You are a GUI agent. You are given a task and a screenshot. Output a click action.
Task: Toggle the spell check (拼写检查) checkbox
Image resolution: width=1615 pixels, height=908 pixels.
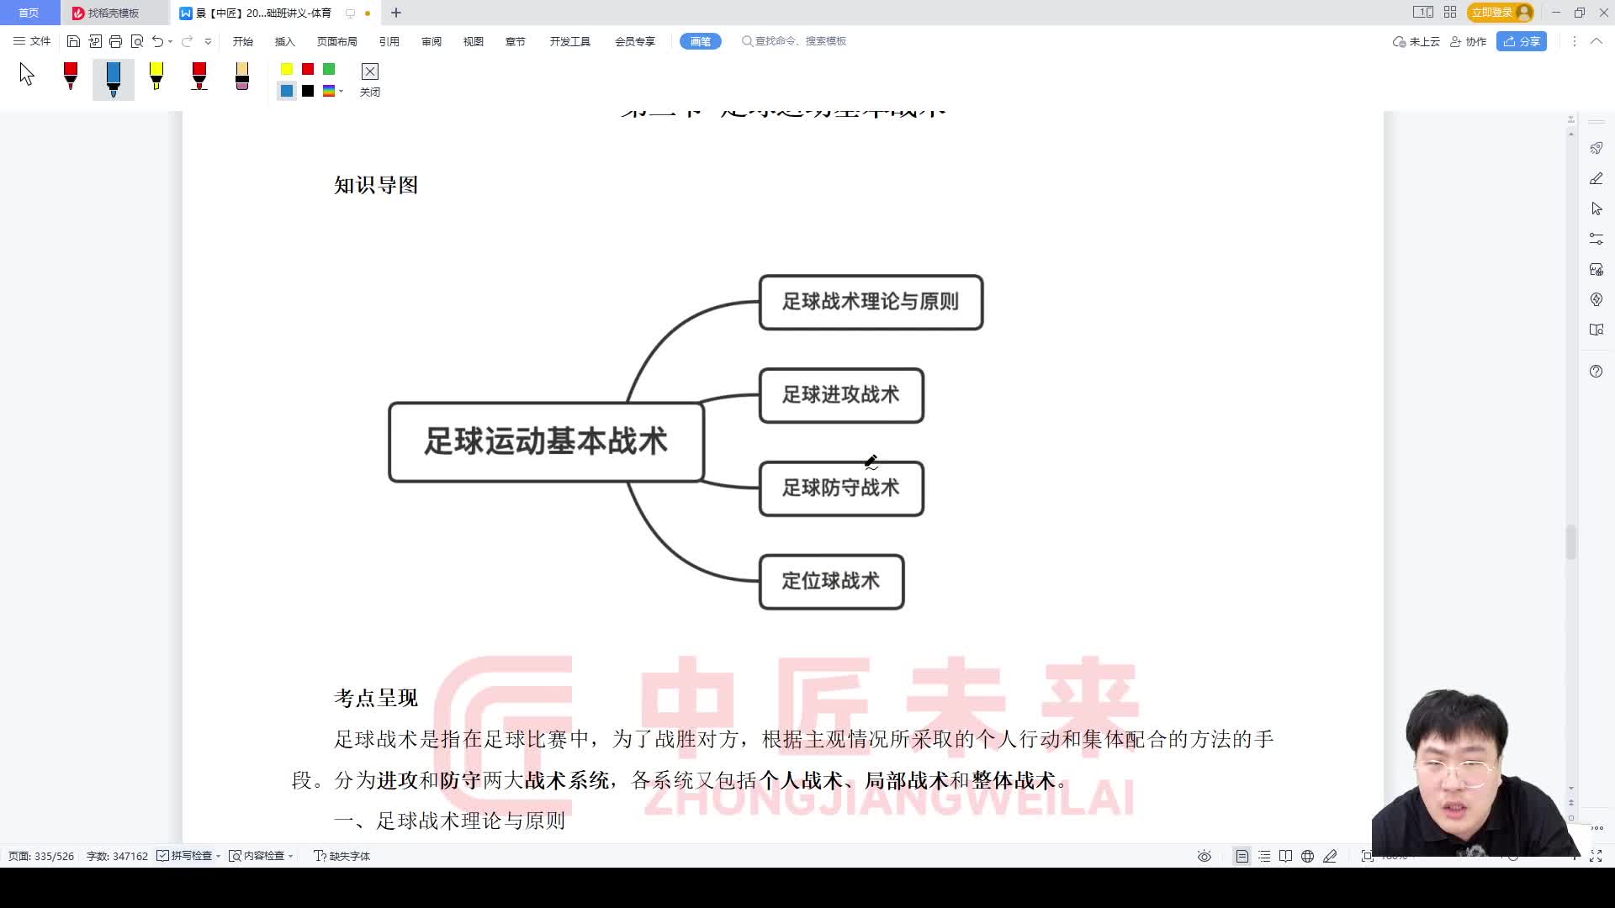pyautogui.click(x=162, y=855)
